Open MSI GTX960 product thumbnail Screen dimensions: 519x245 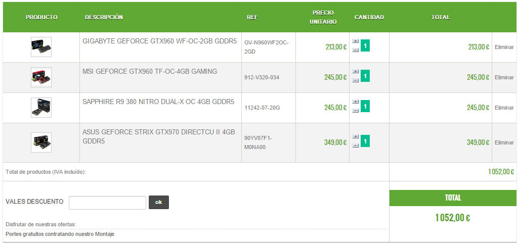41,77
